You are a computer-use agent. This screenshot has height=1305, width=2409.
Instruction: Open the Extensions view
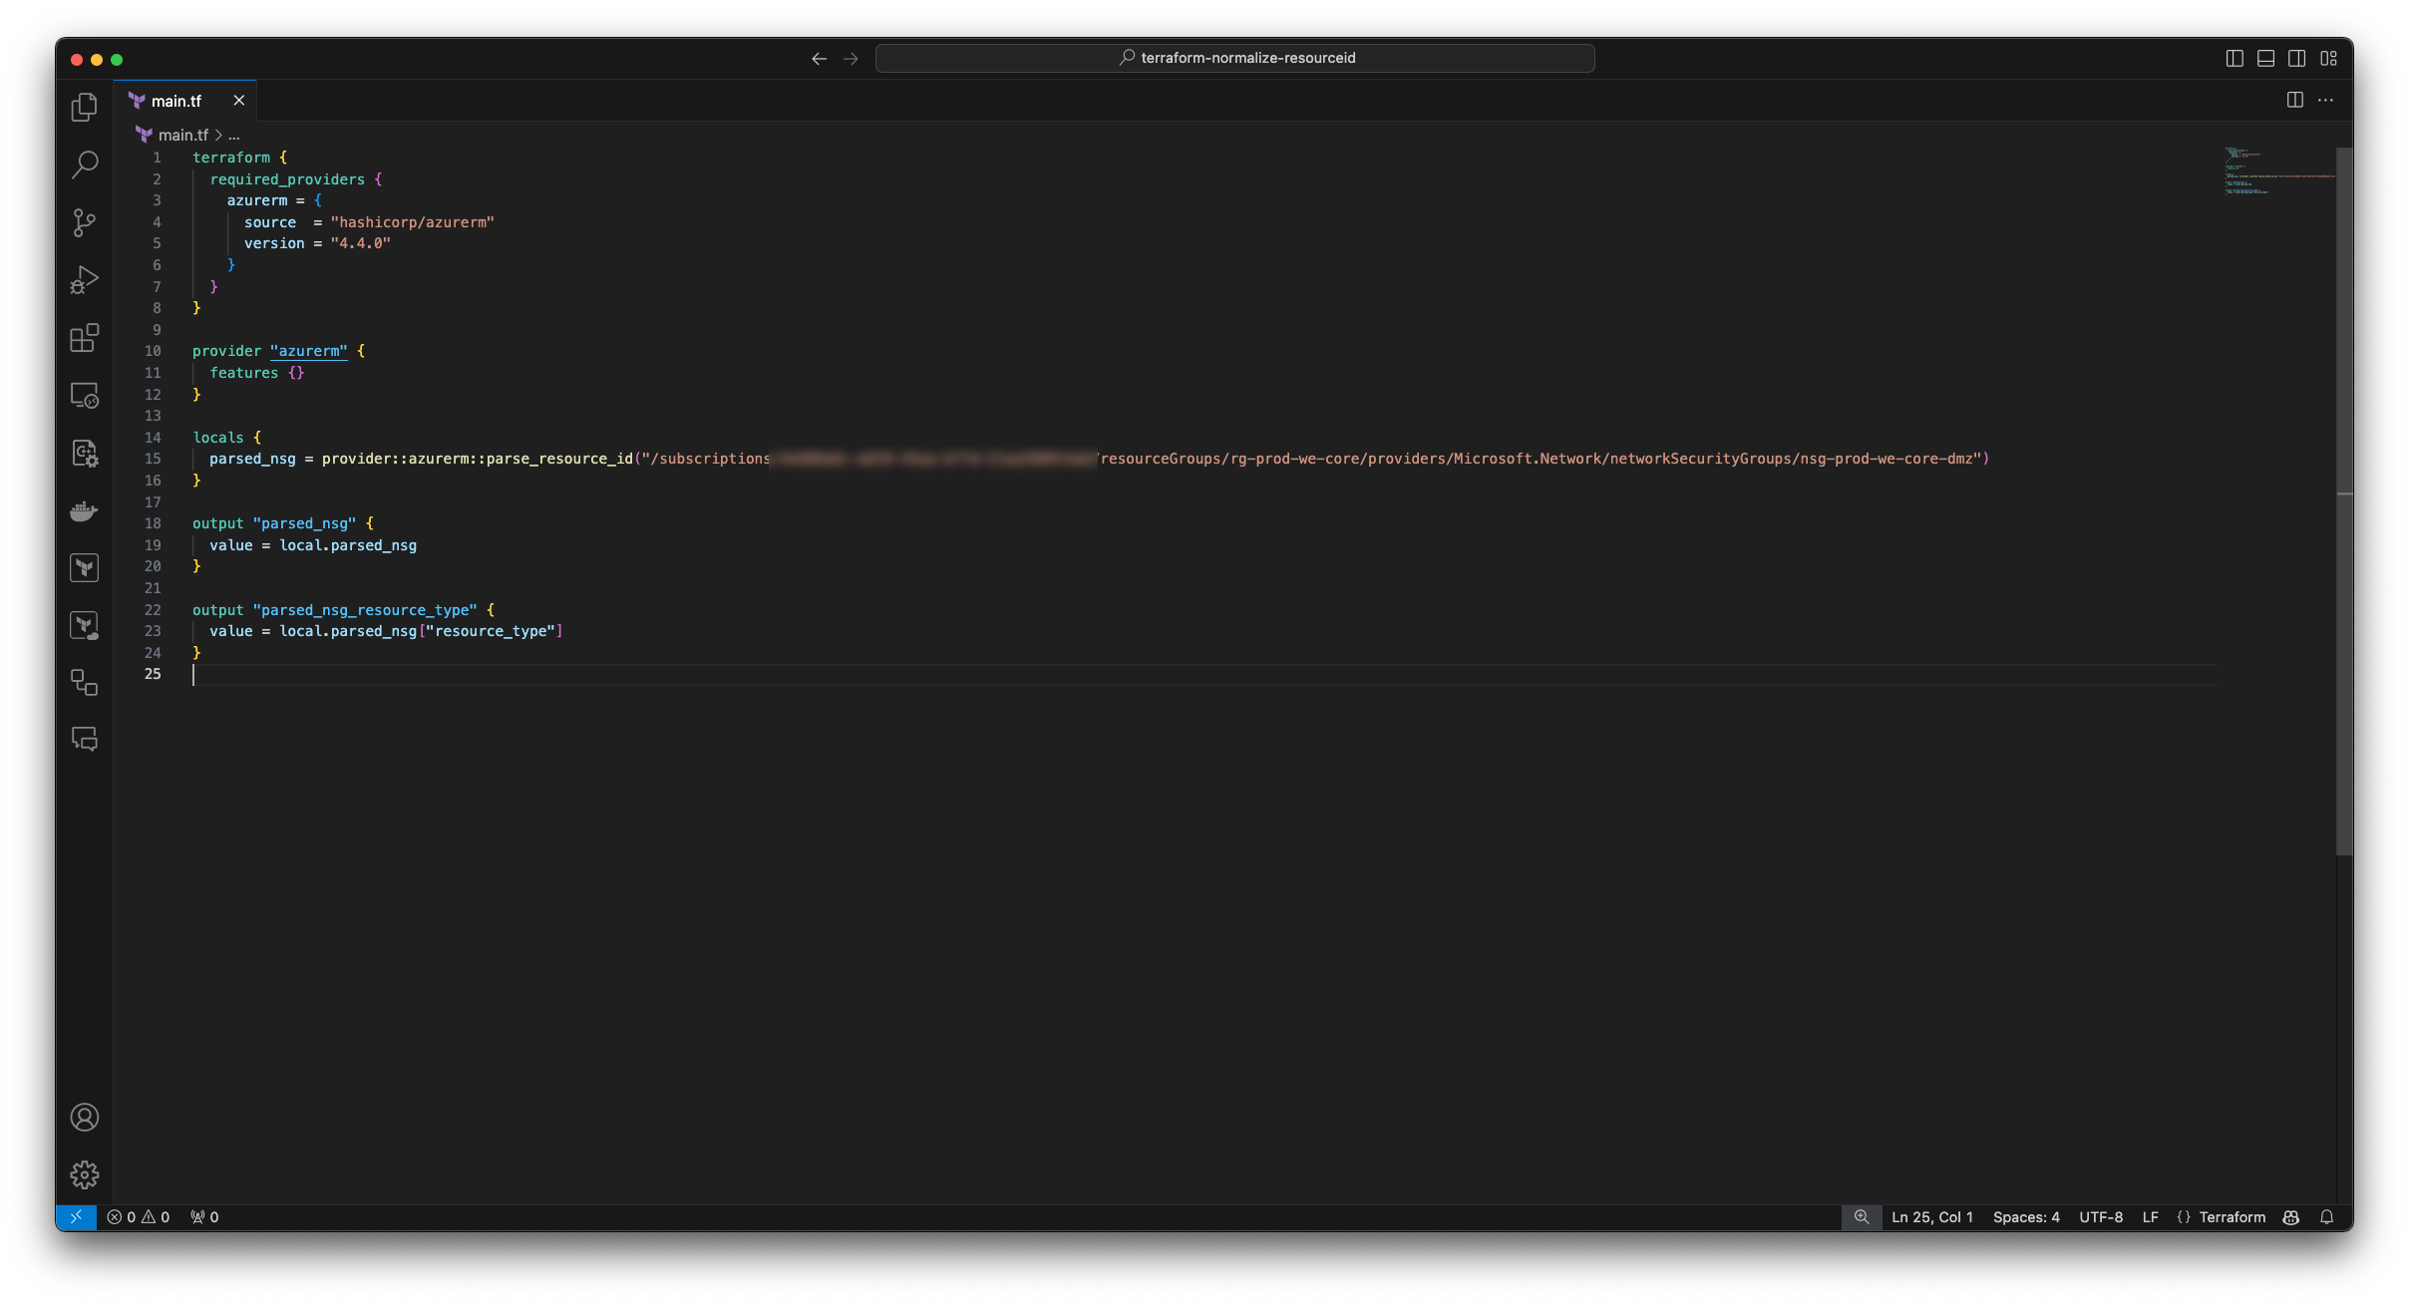click(84, 338)
